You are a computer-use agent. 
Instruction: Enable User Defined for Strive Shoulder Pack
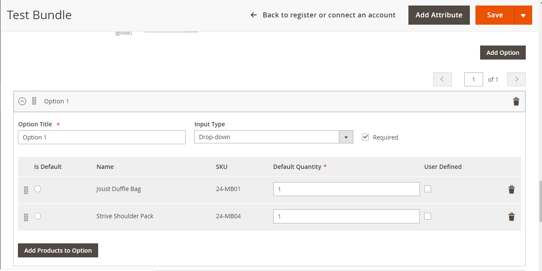(428, 216)
